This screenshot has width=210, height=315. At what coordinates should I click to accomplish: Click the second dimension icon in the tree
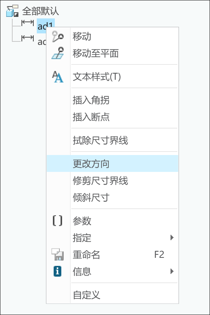point(28,38)
